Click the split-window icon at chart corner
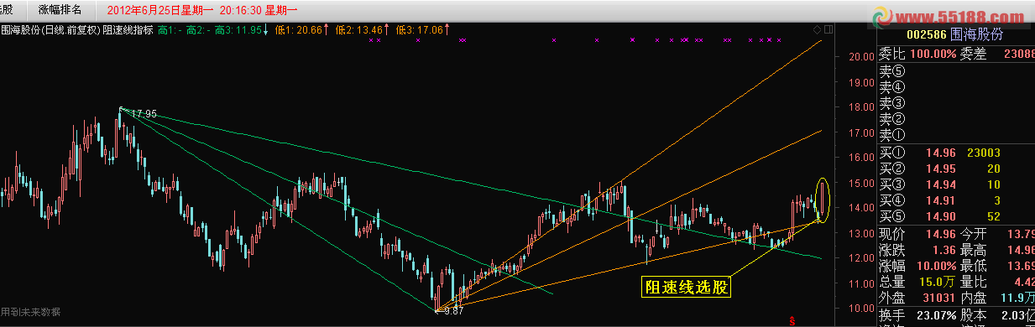Image resolution: width=1035 pixels, height=327 pixels. tap(829, 30)
